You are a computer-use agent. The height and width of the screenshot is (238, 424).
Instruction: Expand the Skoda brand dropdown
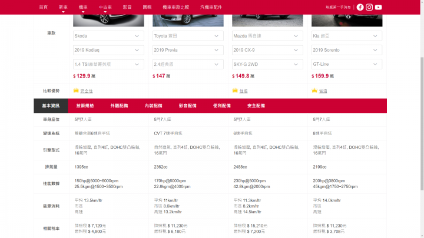108,36
